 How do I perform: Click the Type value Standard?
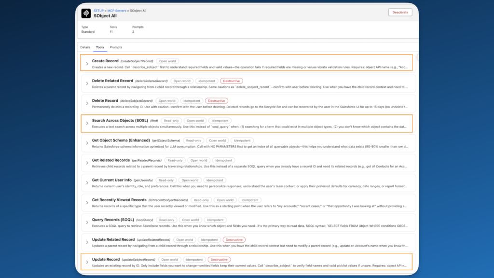coord(88,32)
